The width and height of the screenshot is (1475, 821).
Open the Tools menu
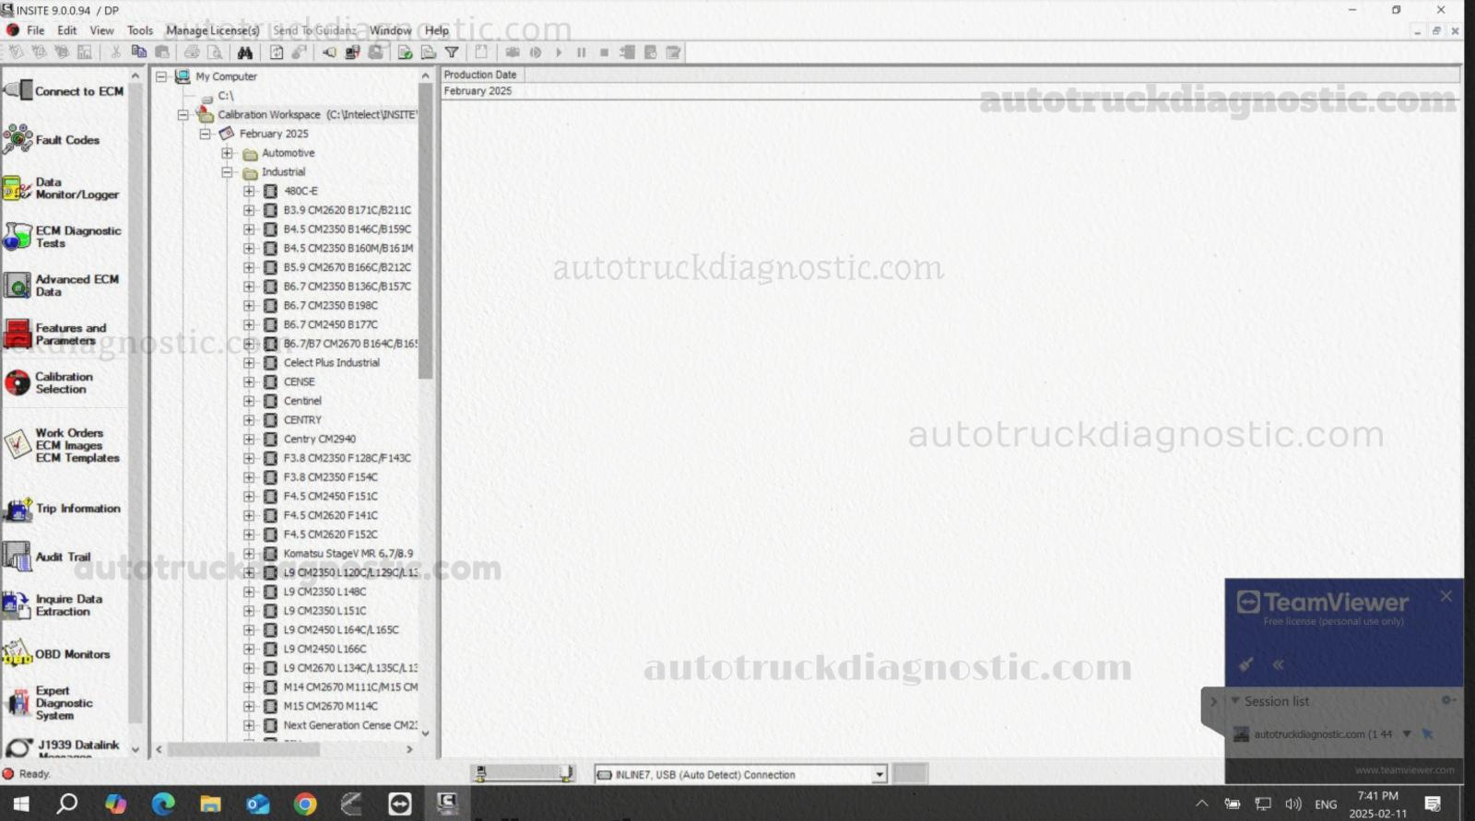click(x=140, y=30)
